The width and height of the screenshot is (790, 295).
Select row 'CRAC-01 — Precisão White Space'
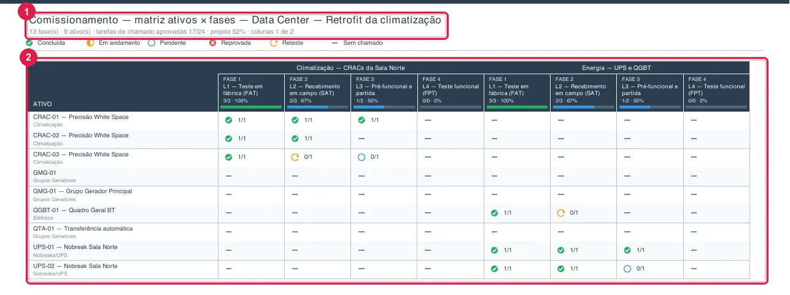[389, 121]
